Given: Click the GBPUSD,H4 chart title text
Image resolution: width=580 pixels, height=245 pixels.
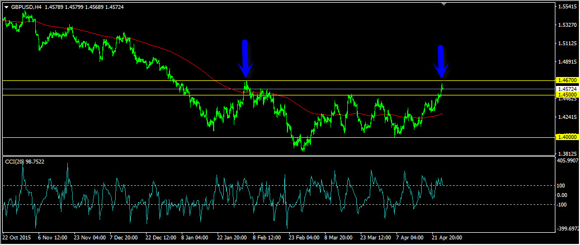Looking at the screenshot, I should (x=26, y=7).
